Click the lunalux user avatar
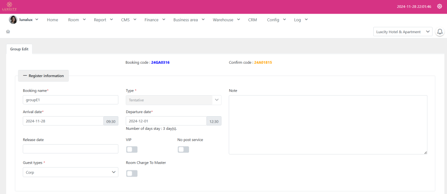 pos(13,20)
